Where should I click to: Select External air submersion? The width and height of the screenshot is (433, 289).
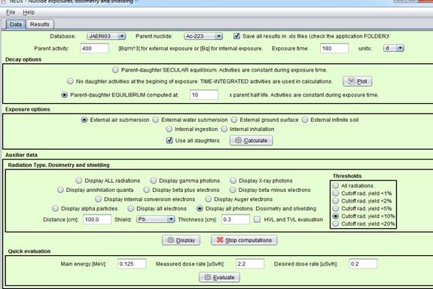tap(84, 120)
